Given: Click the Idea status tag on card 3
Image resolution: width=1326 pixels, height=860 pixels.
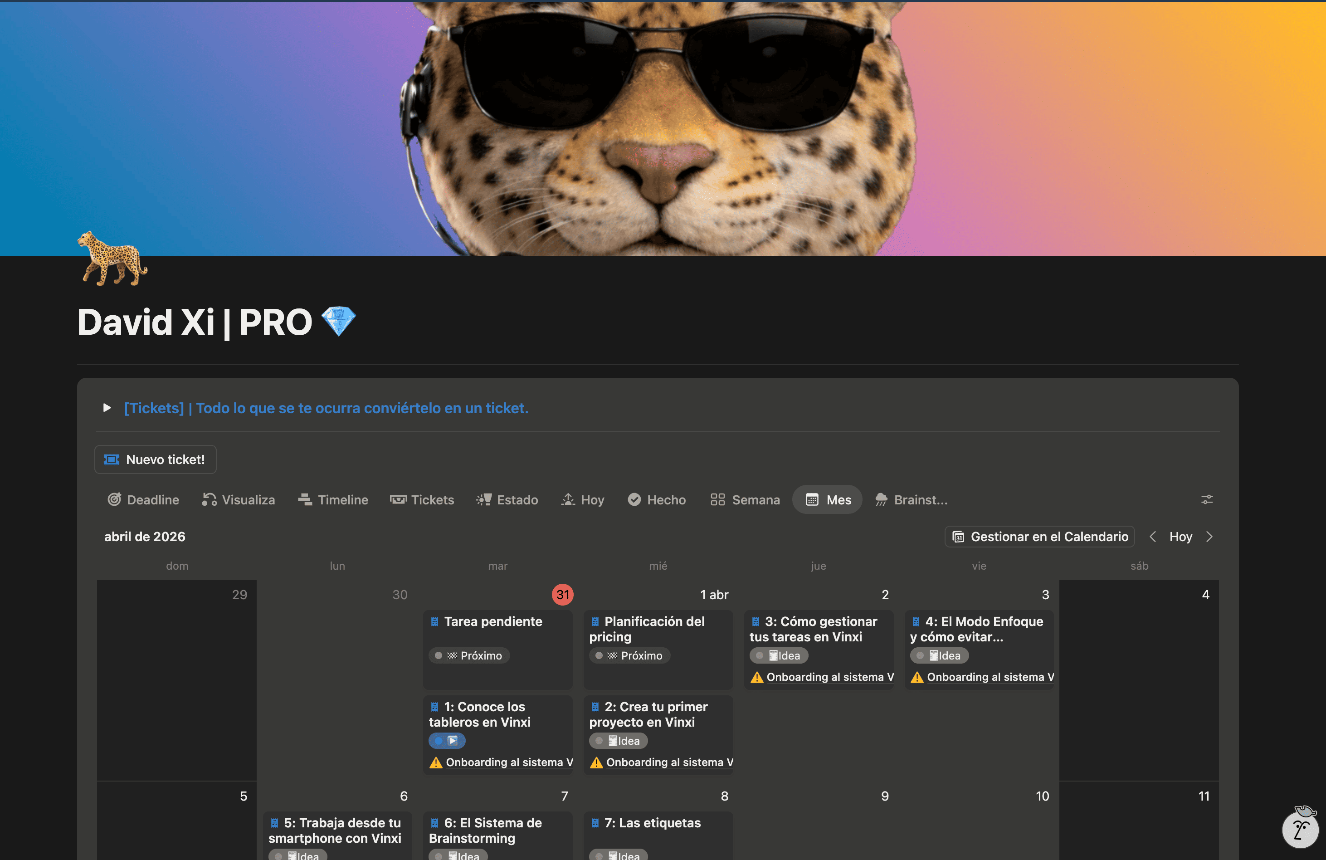Looking at the screenshot, I should coord(779,656).
